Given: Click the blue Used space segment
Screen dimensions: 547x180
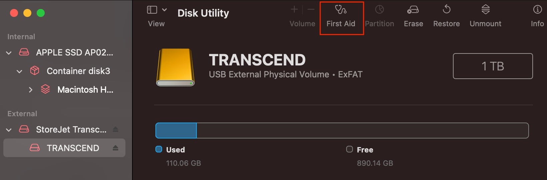Looking at the screenshot, I should (x=176, y=131).
